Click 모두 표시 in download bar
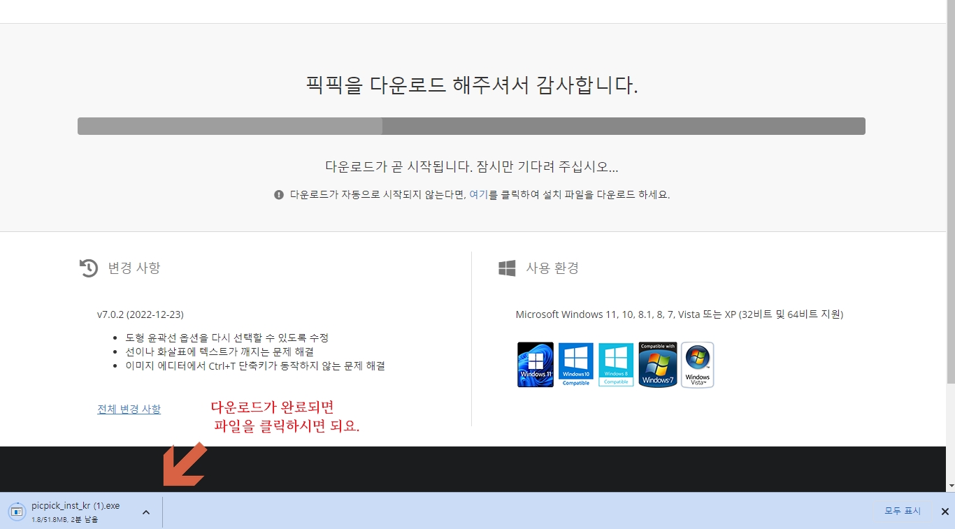 click(903, 512)
